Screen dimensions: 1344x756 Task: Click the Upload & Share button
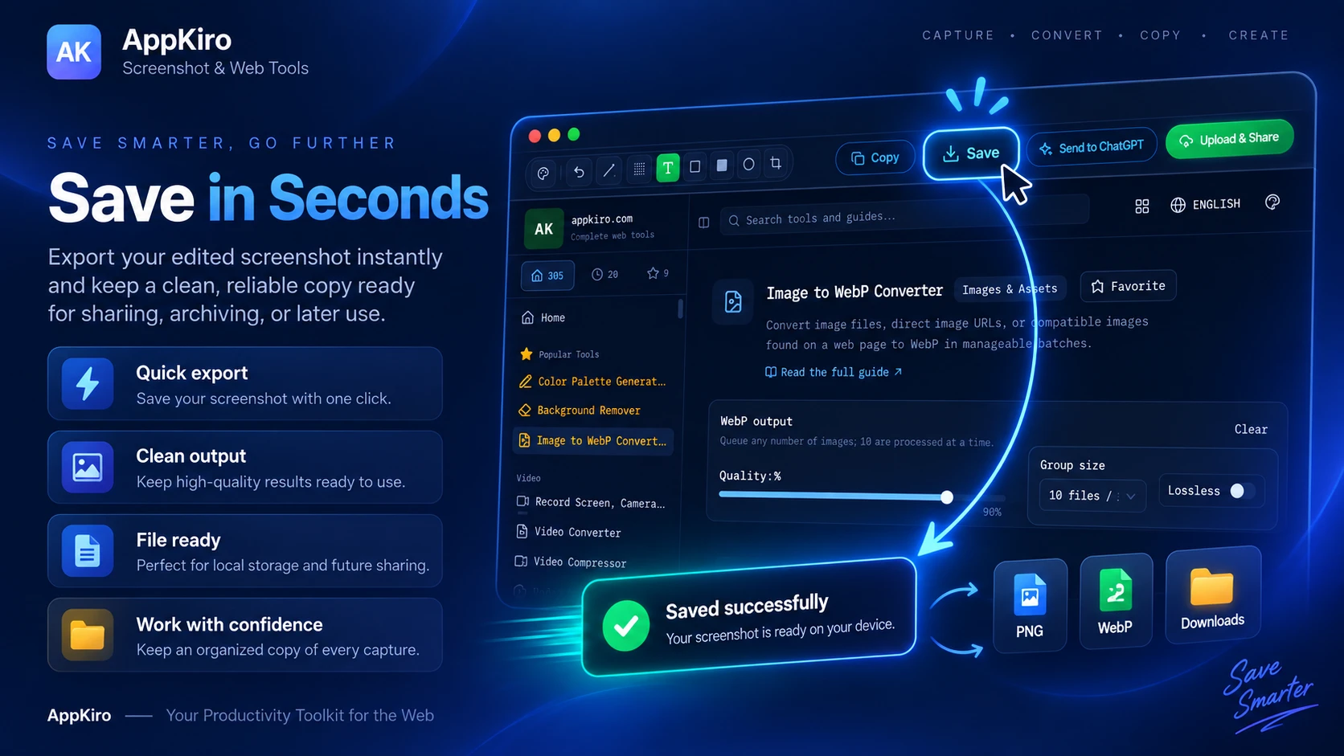pyautogui.click(x=1230, y=139)
